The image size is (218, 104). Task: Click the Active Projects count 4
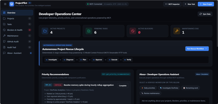coord(51,33)
